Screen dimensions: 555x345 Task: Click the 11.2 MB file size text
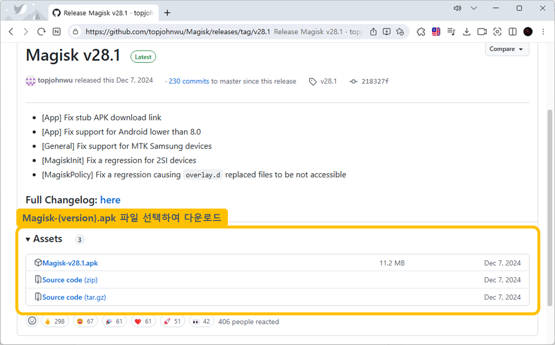(x=392, y=263)
